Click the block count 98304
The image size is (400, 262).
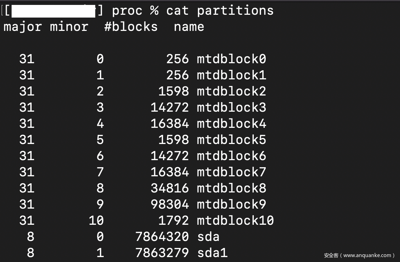click(170, 204)
